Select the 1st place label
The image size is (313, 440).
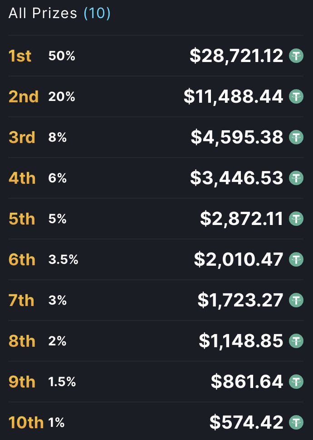point(20,56)
